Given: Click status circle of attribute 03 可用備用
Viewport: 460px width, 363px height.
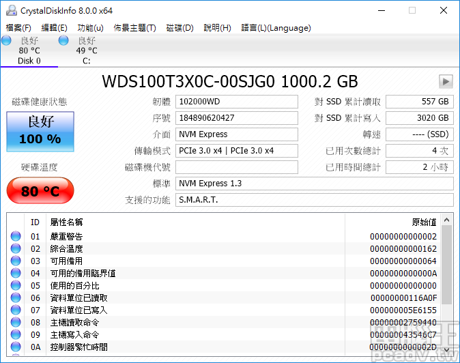Looking at the screenshot, I should pyautogui.click(x=16, y=261).
